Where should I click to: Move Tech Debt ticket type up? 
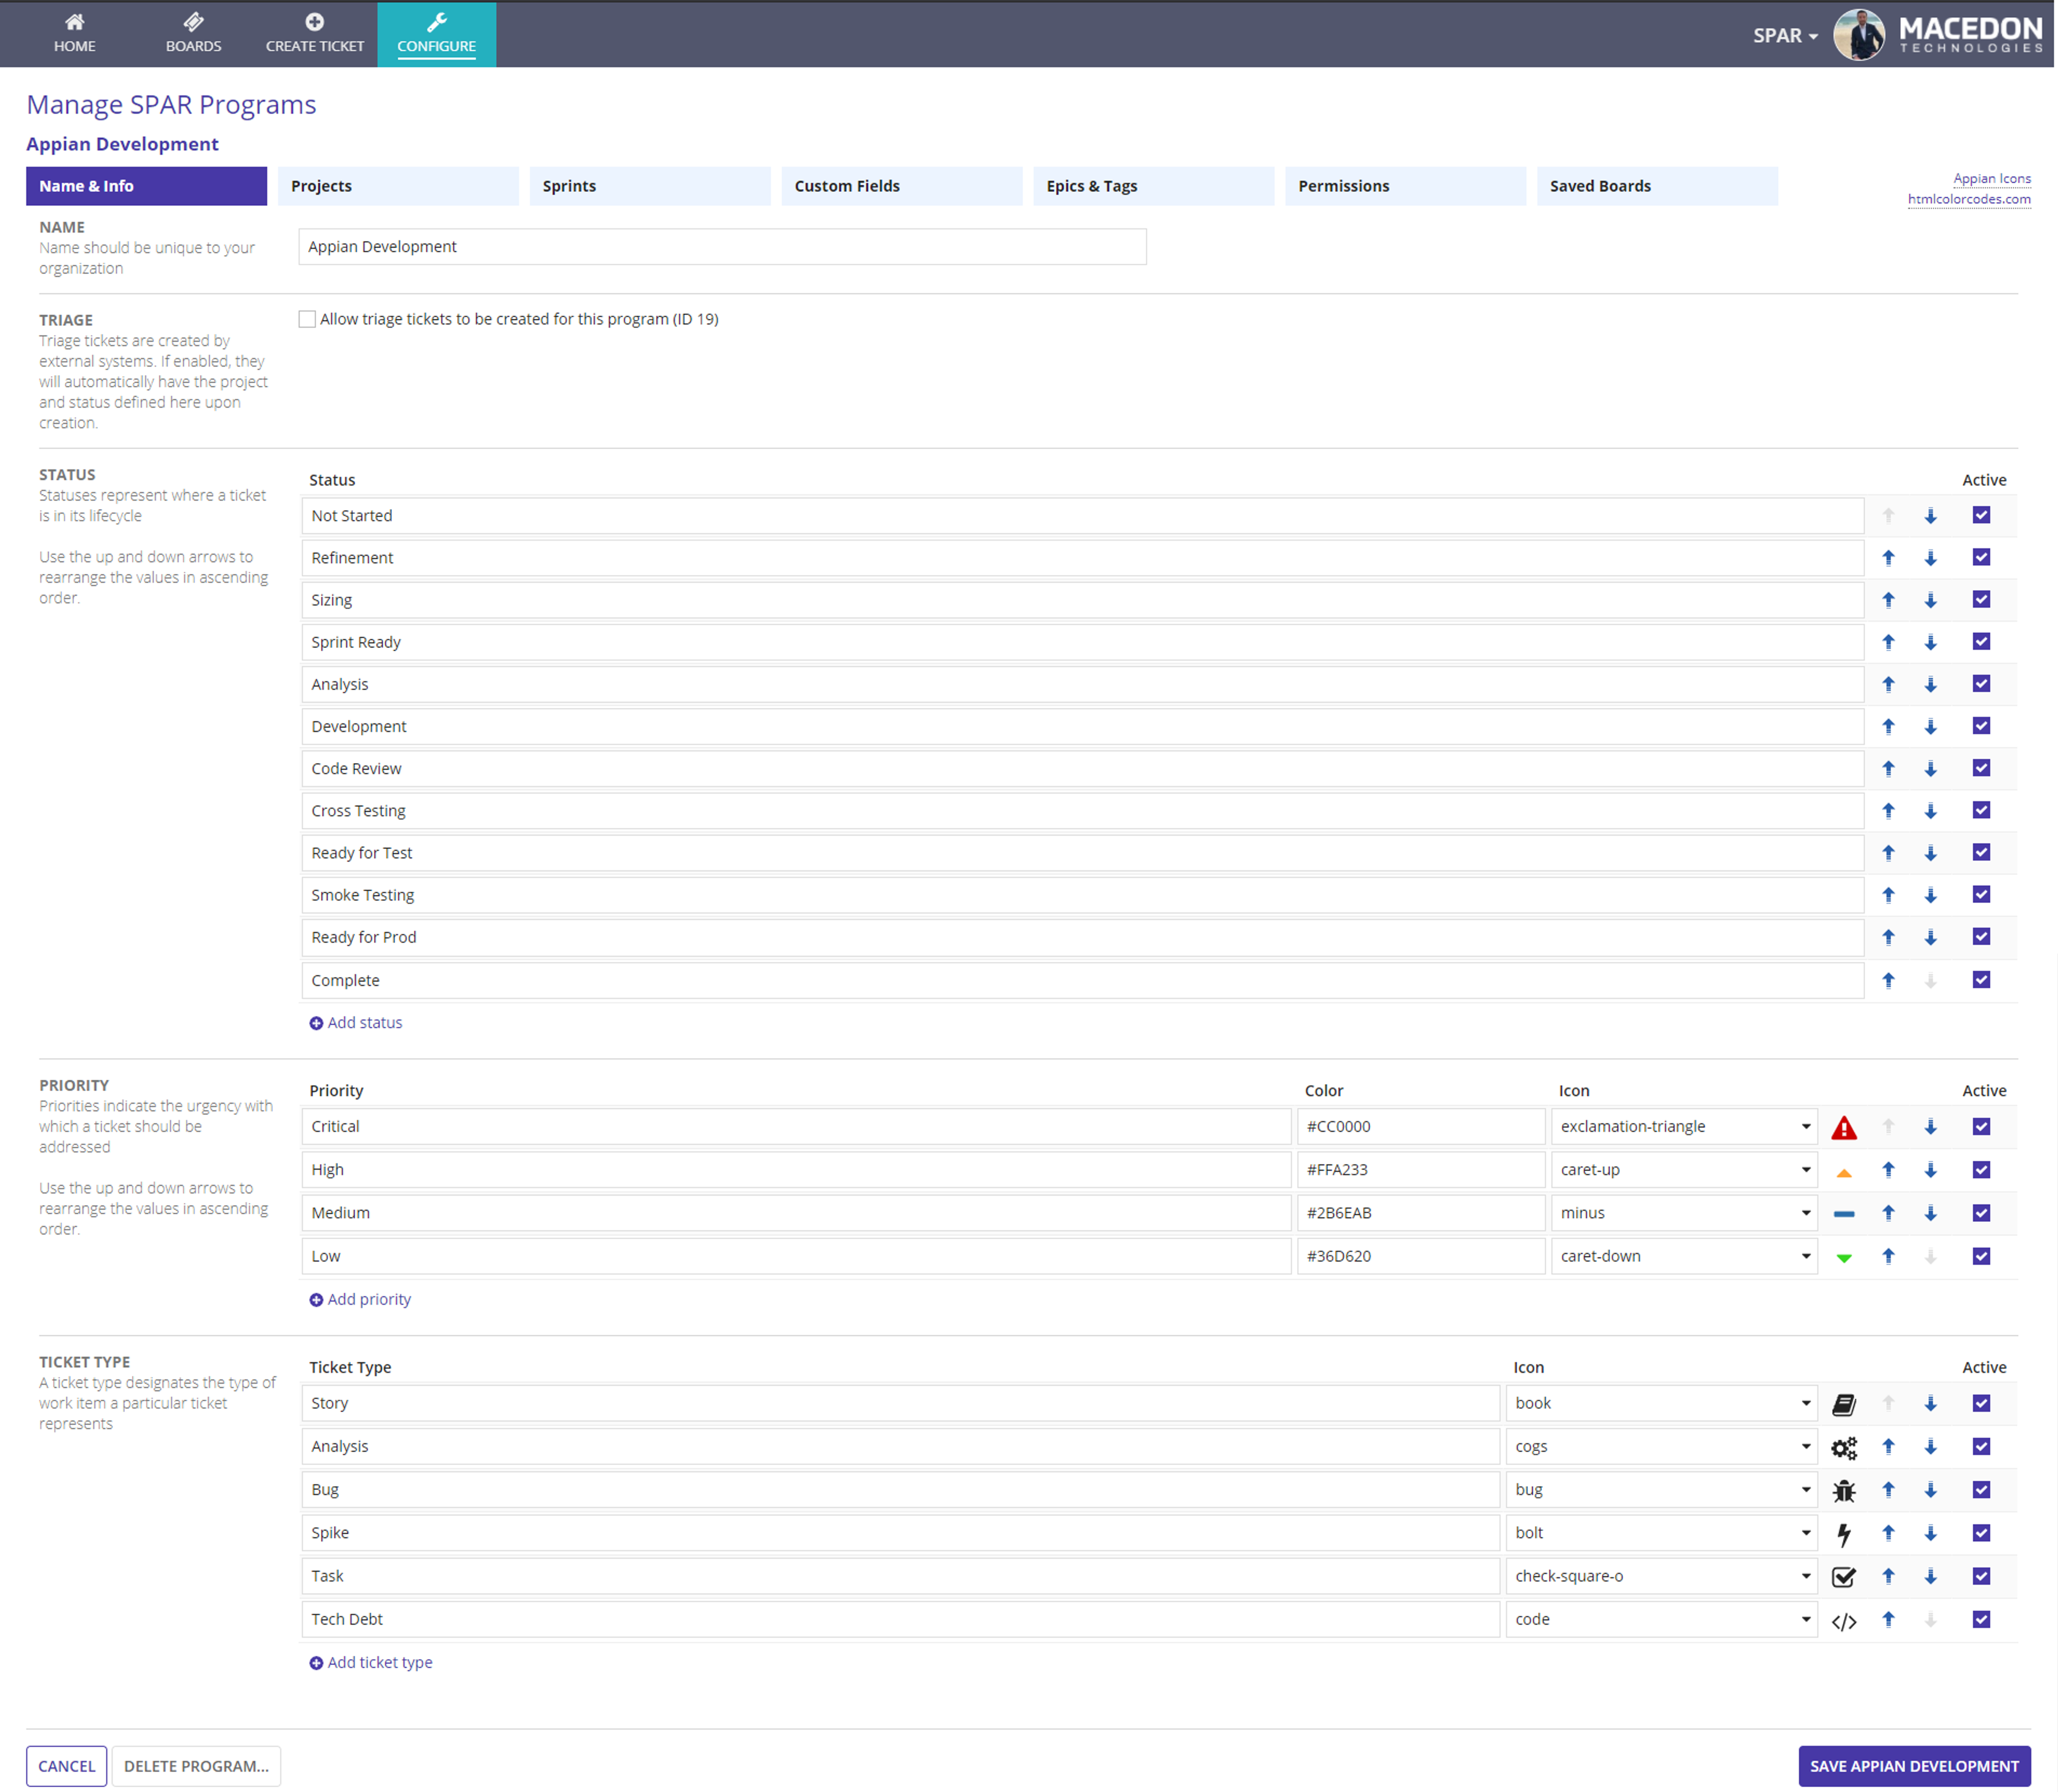pyautogui.click(x=1888, y=1619)
